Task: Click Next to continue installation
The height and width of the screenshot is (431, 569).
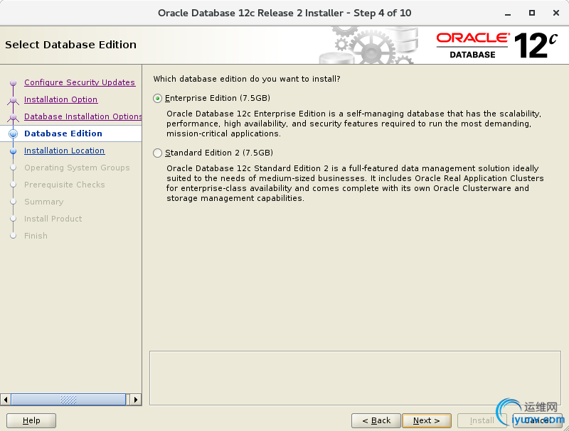Action: coord(427,420)
